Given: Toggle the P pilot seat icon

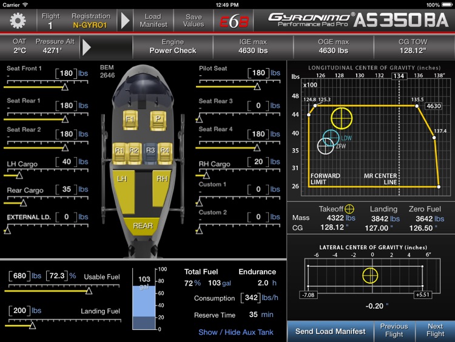Looking at the screenshot, I should click(158, 120).
